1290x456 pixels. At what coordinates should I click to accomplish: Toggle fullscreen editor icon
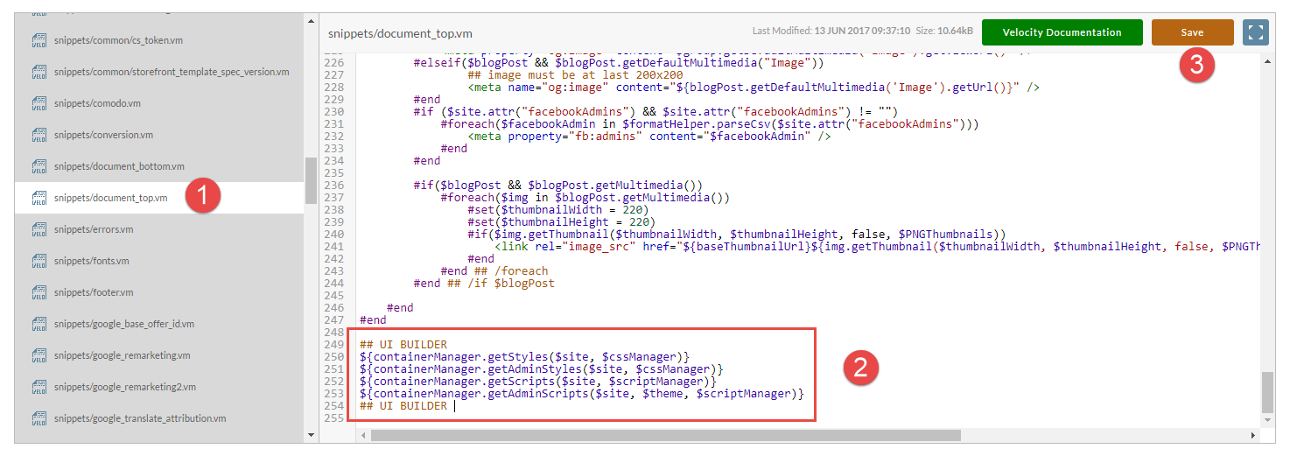1256,32
